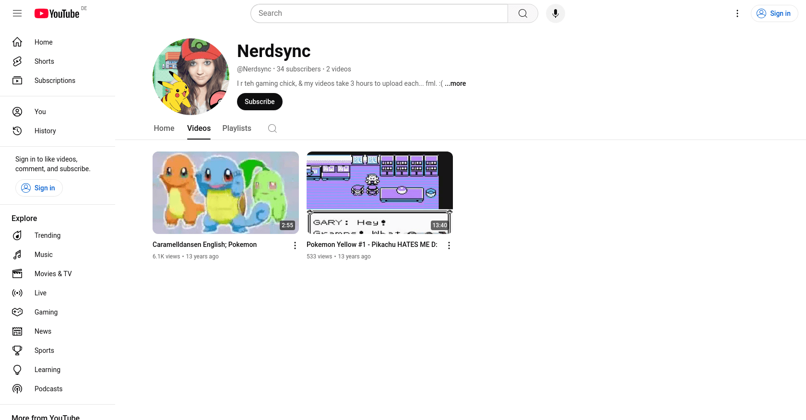Open the Caramelldansen video thumbnail

point(225,193)
